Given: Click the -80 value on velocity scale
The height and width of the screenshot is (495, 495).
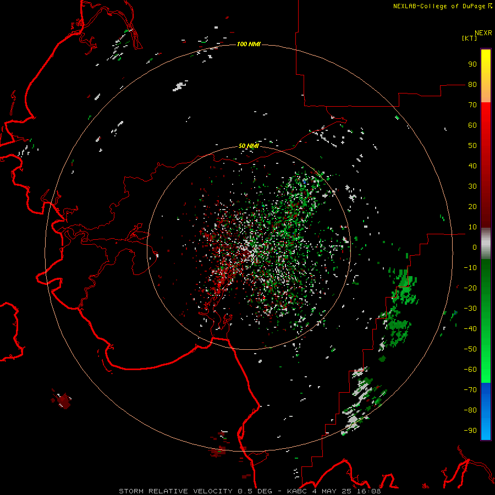Looking at the screenshot, I should [470, 410].
